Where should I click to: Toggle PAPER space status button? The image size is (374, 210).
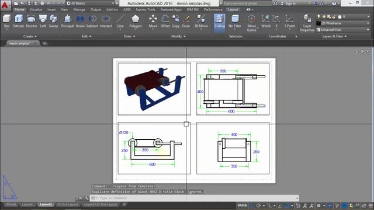coord(243,205)
